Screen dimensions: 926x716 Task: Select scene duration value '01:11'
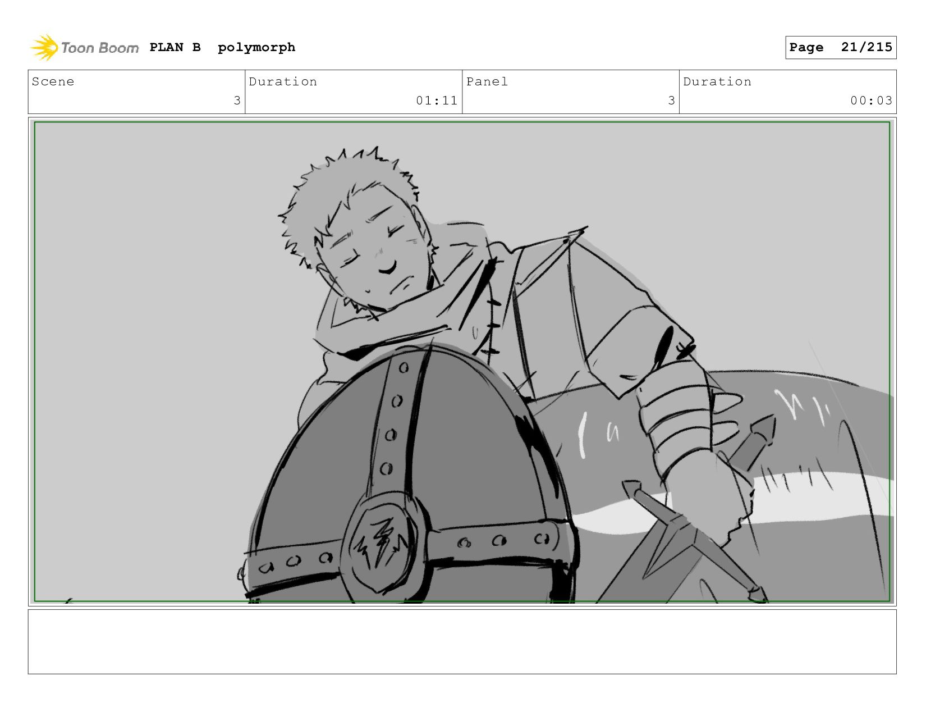437,101
